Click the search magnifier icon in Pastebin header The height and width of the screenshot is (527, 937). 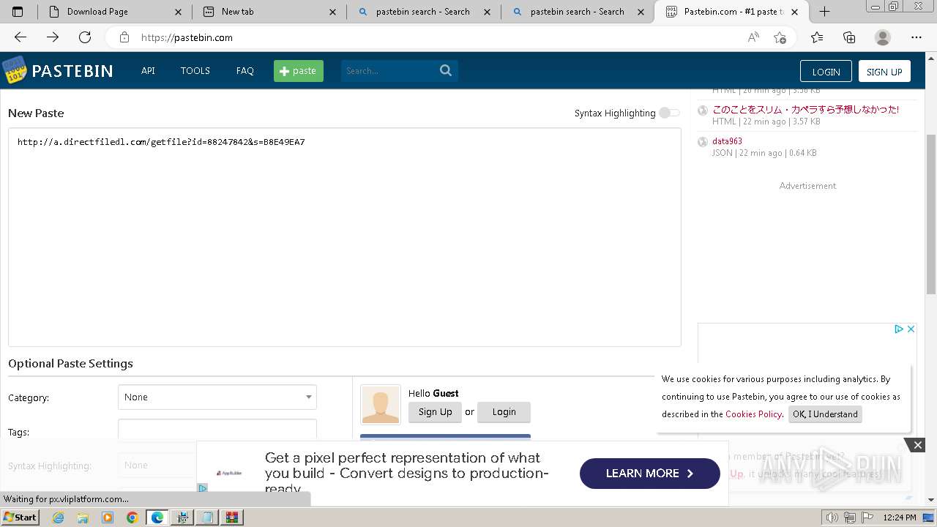pyautogui.click(x=446, y=70)
